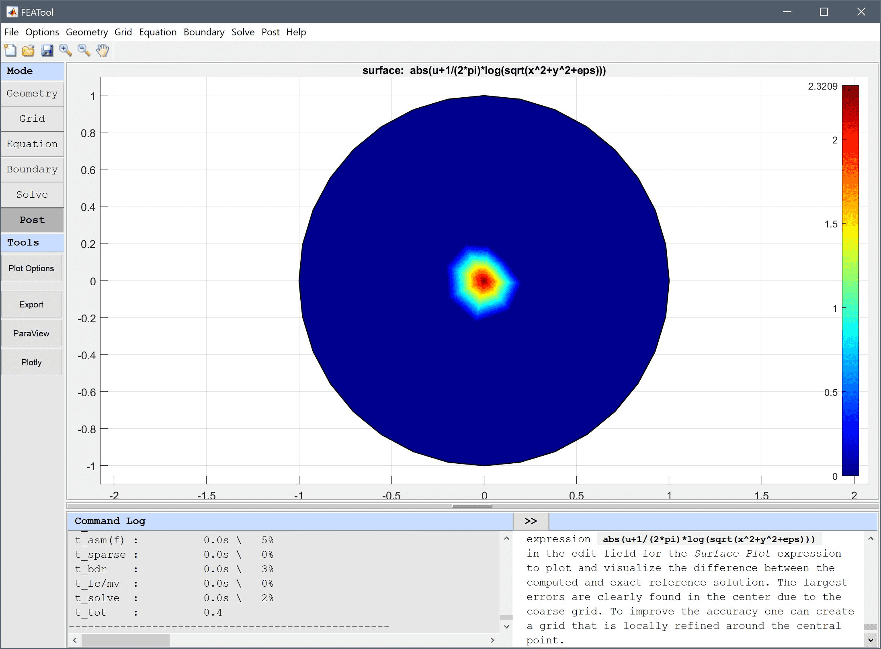Click the ParaView button
The height and width of the screenshot is (649, 881).
31,334
